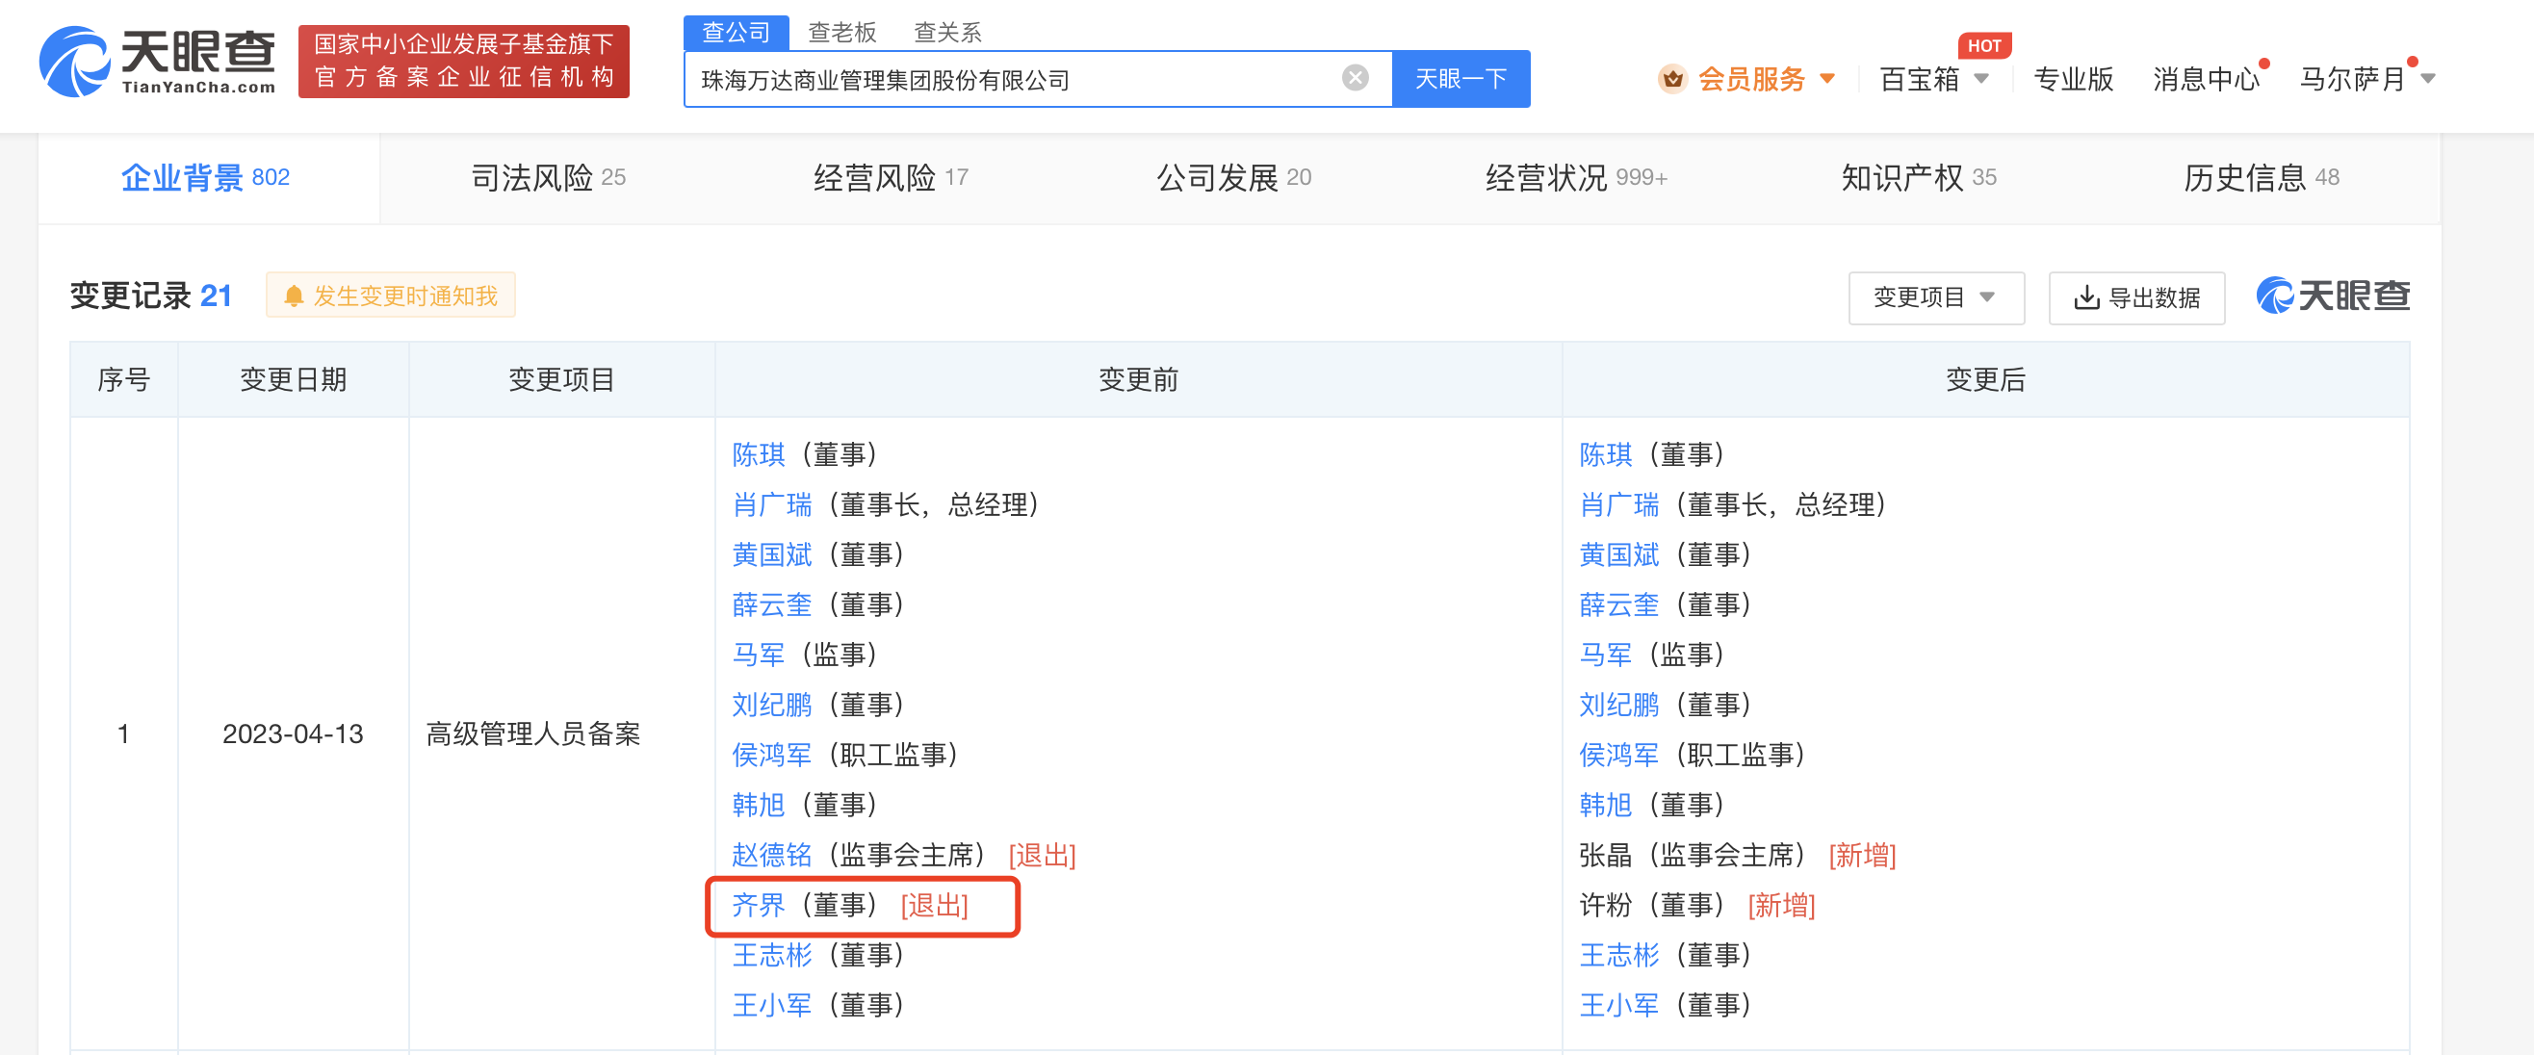Open 韩旭 link in 变更后 column
Image resolution: width=2534 pixels, height=1055 pixels.
[1605, 806]
